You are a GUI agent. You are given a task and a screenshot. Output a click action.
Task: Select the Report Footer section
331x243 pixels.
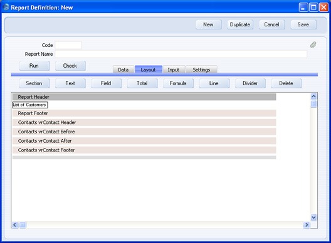(x=144, y=113)
